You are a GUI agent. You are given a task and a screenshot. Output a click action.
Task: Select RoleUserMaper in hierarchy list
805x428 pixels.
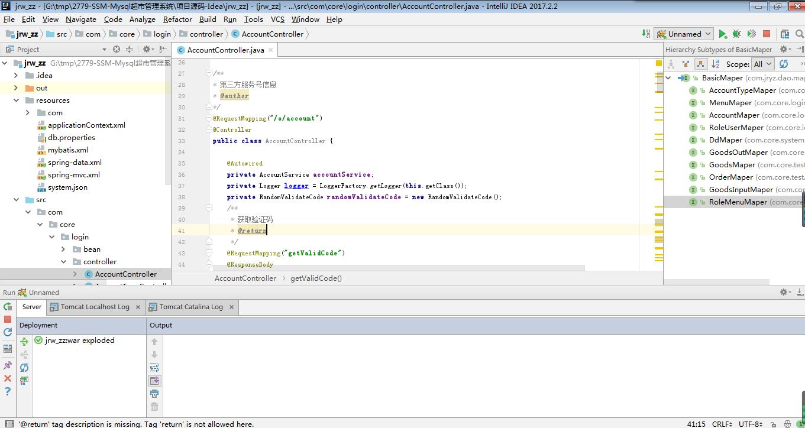(x=736, y=128)
